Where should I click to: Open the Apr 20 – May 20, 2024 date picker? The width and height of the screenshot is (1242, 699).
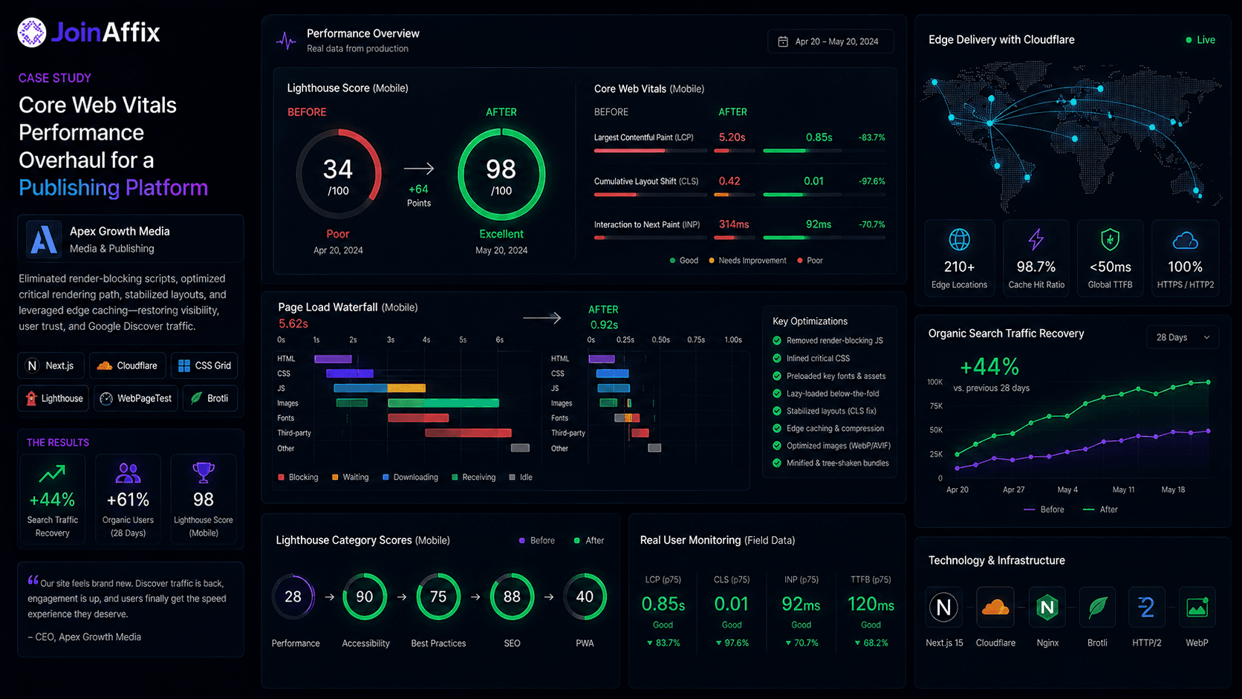coord(830,42)
